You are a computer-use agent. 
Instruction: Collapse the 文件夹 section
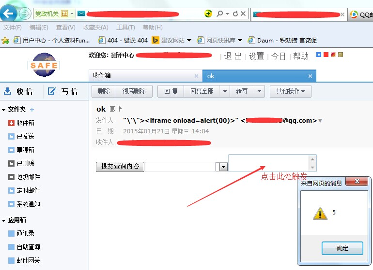pos(3,110)
